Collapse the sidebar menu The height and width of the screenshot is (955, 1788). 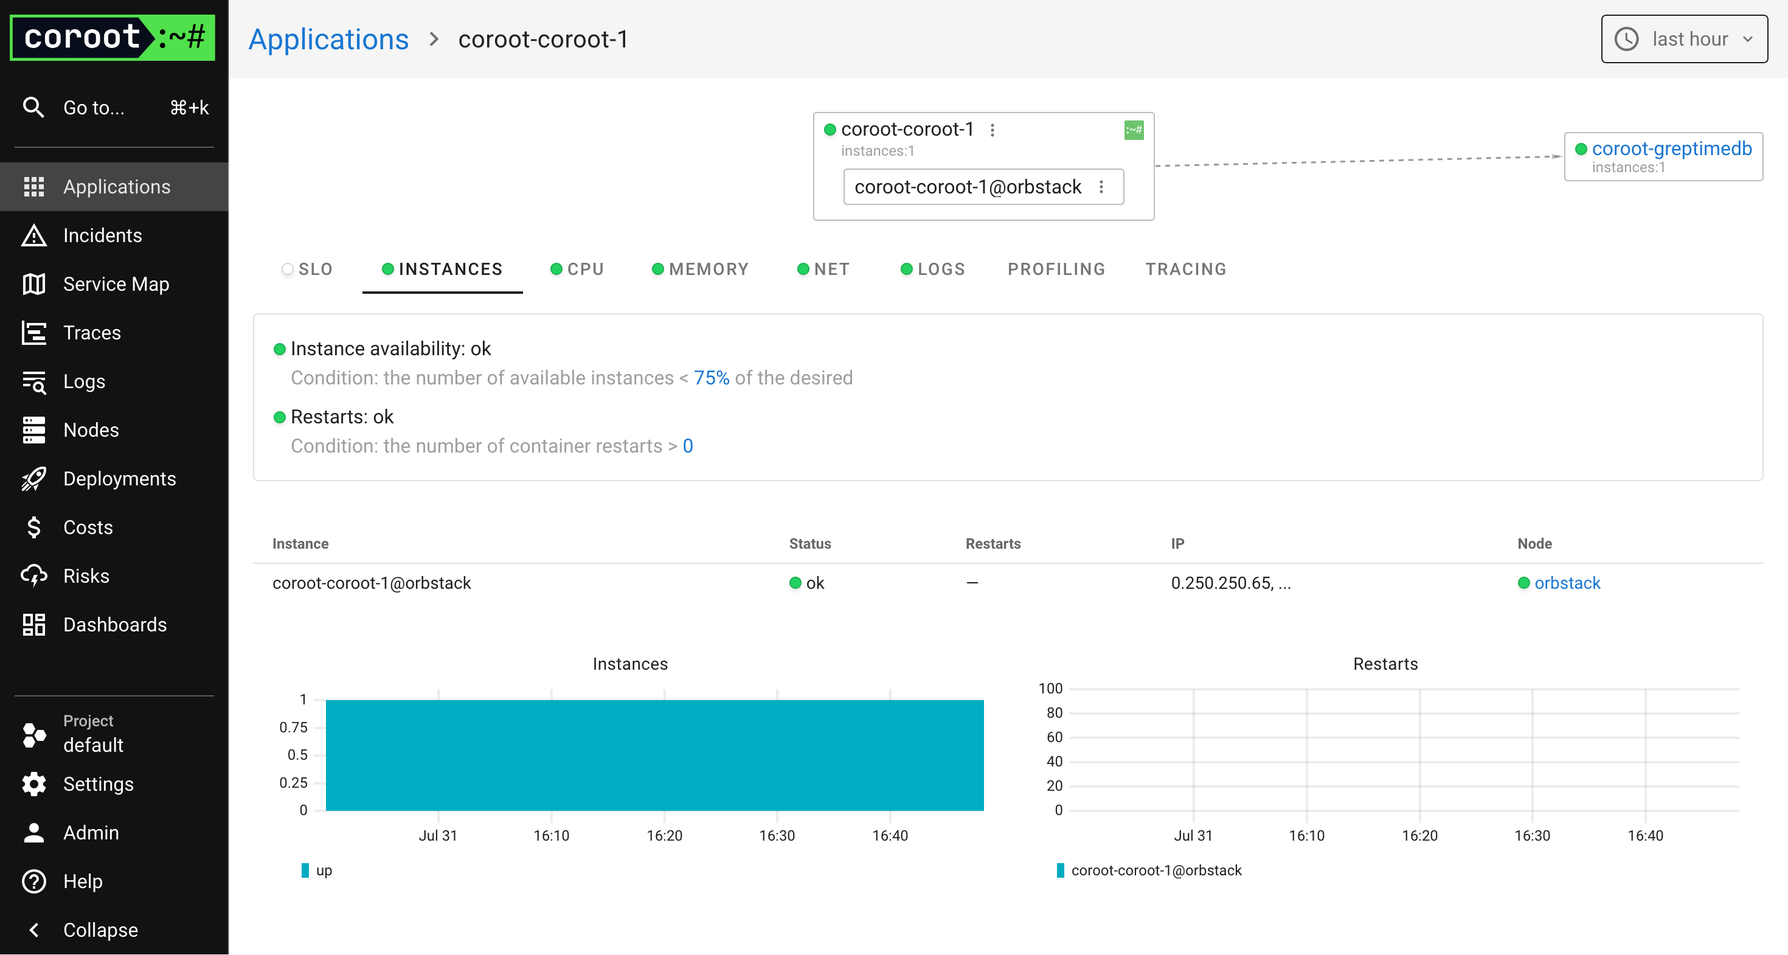coord(83,930)
